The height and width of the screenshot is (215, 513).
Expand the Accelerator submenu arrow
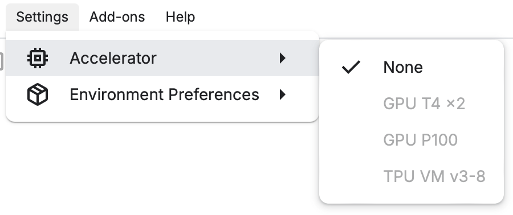point(283,58)
